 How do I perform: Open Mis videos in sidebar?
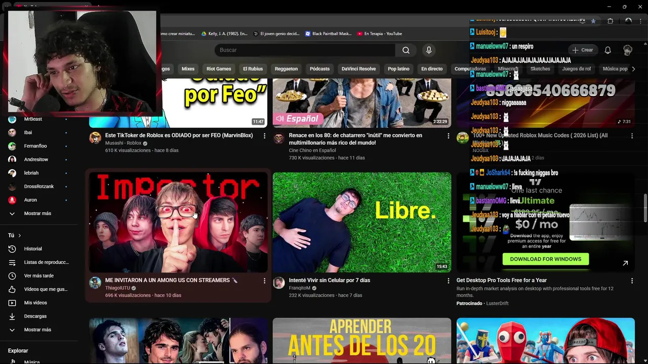[35, 303]
